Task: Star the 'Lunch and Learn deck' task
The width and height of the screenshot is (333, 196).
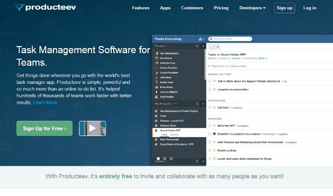Action: (214, 159)
